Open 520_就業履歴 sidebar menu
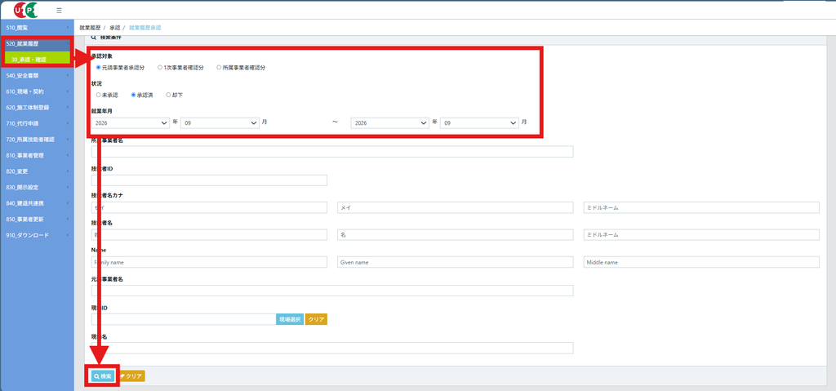 coord(38,44)
